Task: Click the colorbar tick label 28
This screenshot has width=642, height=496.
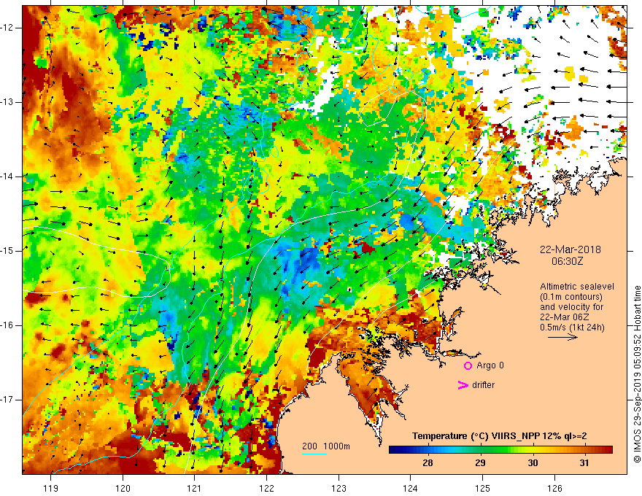Action: (x=428, y=462)
